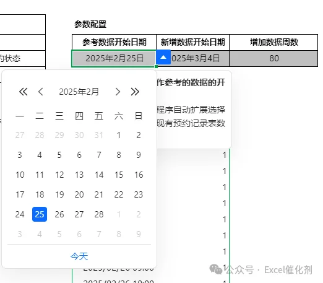Select the 新增数据开始日期 cell showing 3月4日
The image size is (323, 283).
coord(192,58)
